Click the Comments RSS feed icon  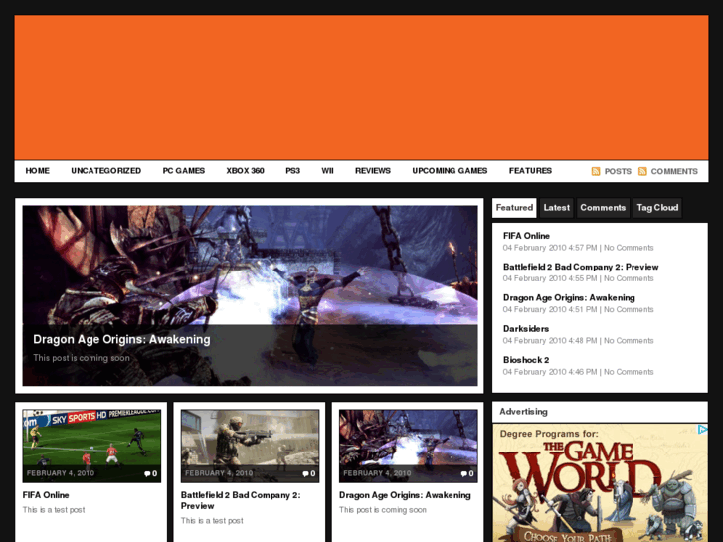pyautogui.click(x=642, y=171)
